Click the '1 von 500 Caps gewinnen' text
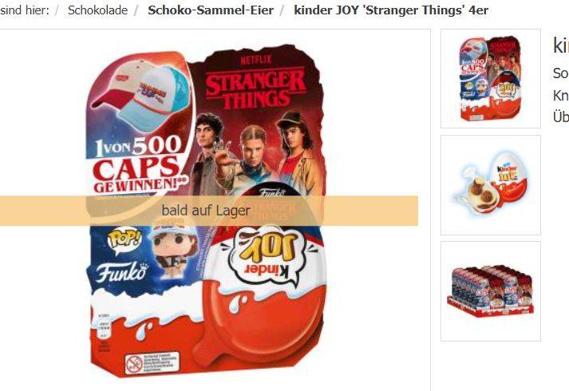This screenshot has width=569, height=391. coord(138,164)
